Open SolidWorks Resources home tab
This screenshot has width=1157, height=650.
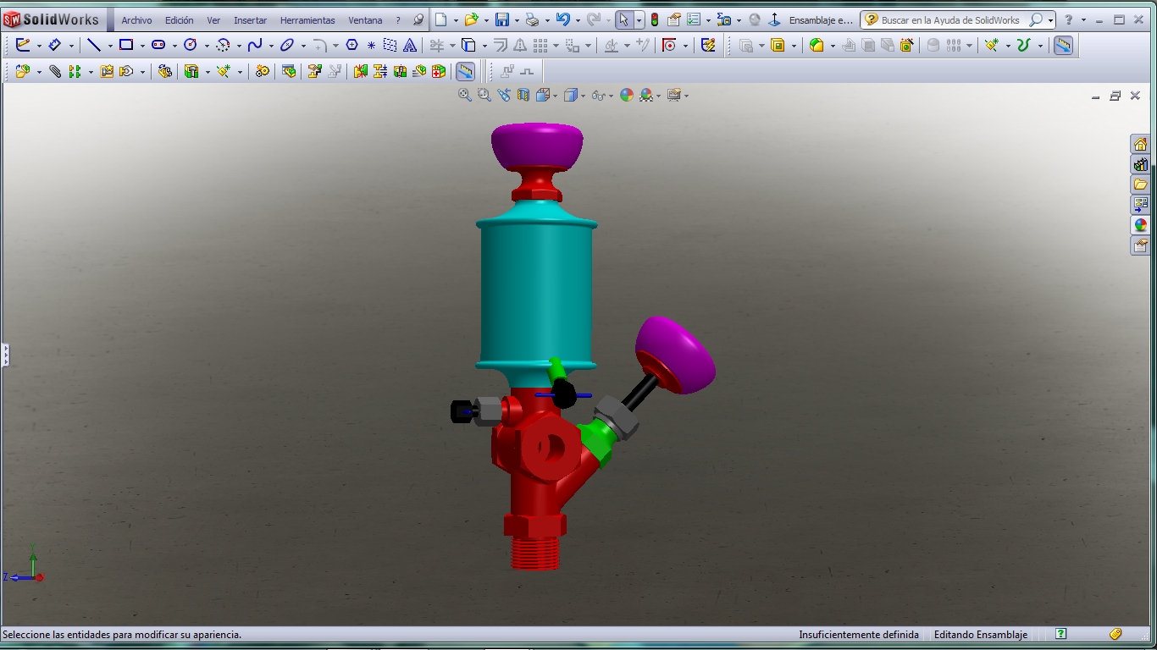point(1141,144)
